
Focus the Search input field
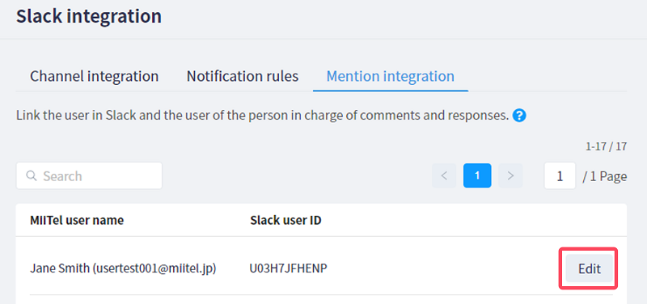click(89, 175)
